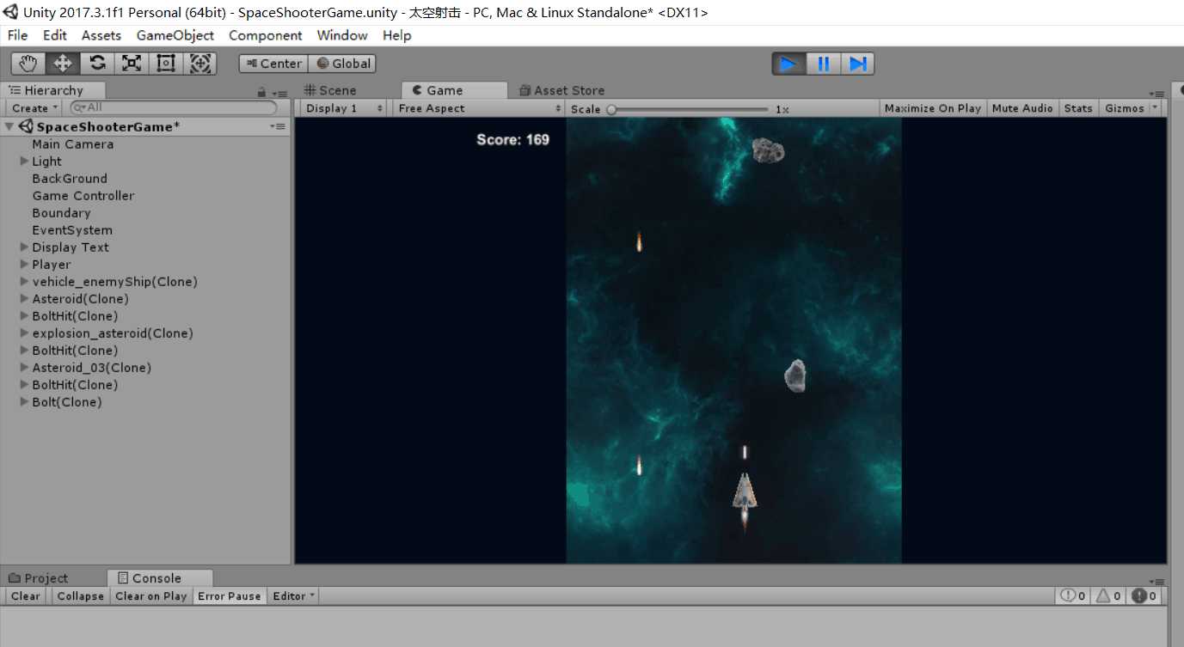Open the Window menu
The image size is (1184, 647).
pyautogui.click(x=342, y=35)
